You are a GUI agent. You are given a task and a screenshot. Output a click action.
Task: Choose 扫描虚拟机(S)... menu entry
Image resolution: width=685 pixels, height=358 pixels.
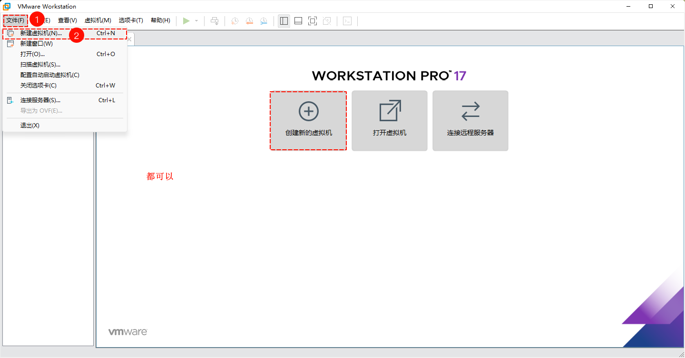point(40,65)
